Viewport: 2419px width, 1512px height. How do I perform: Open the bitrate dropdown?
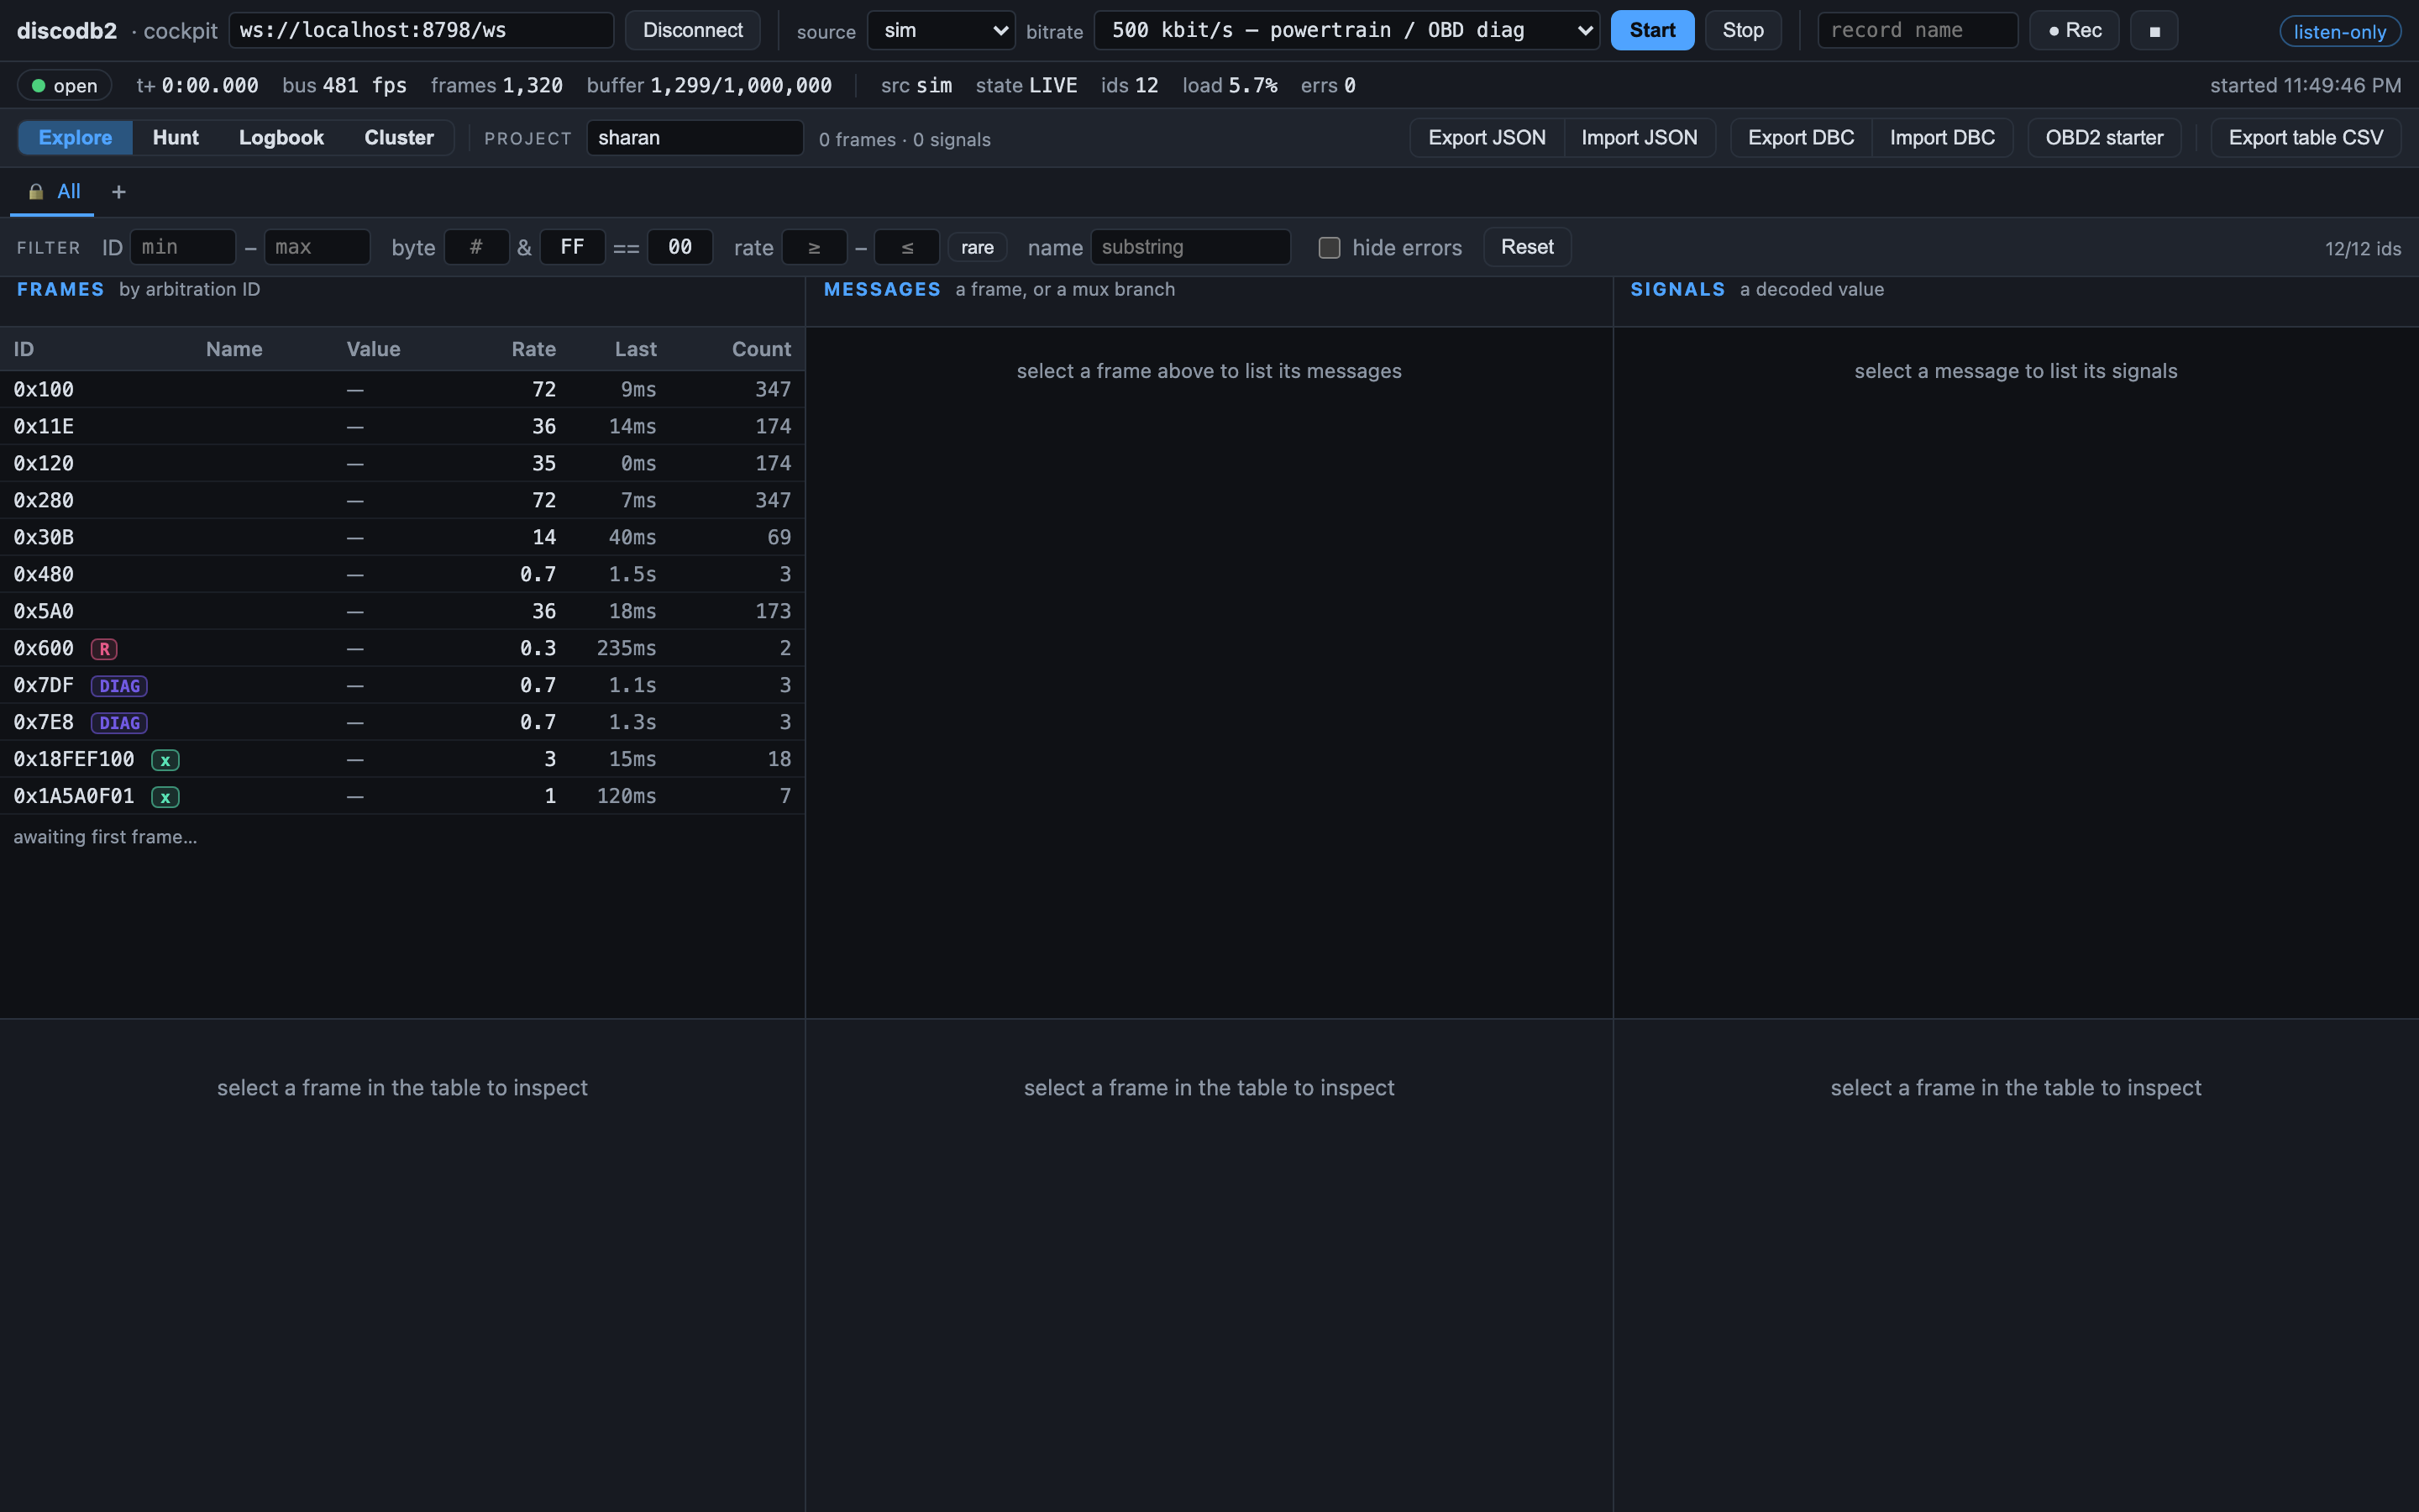coord(1346,30)
